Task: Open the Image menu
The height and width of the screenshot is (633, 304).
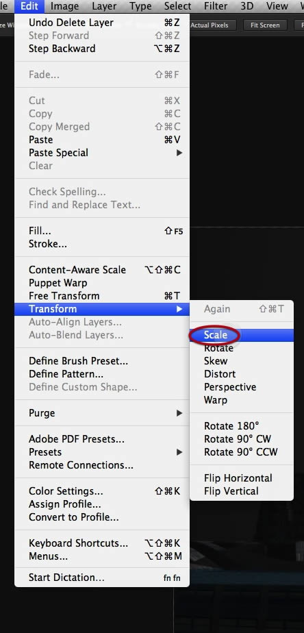Action: point(64,6)
